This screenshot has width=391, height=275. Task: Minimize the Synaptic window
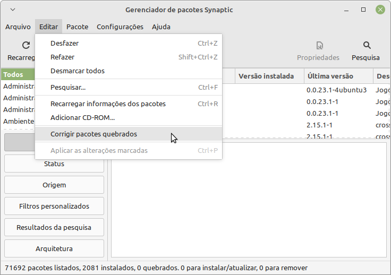pyautogui.click(x=346, y=10)
